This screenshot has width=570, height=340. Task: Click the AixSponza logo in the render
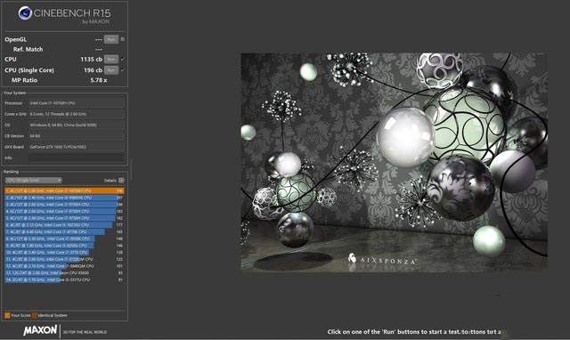click(x=382, y=259)
